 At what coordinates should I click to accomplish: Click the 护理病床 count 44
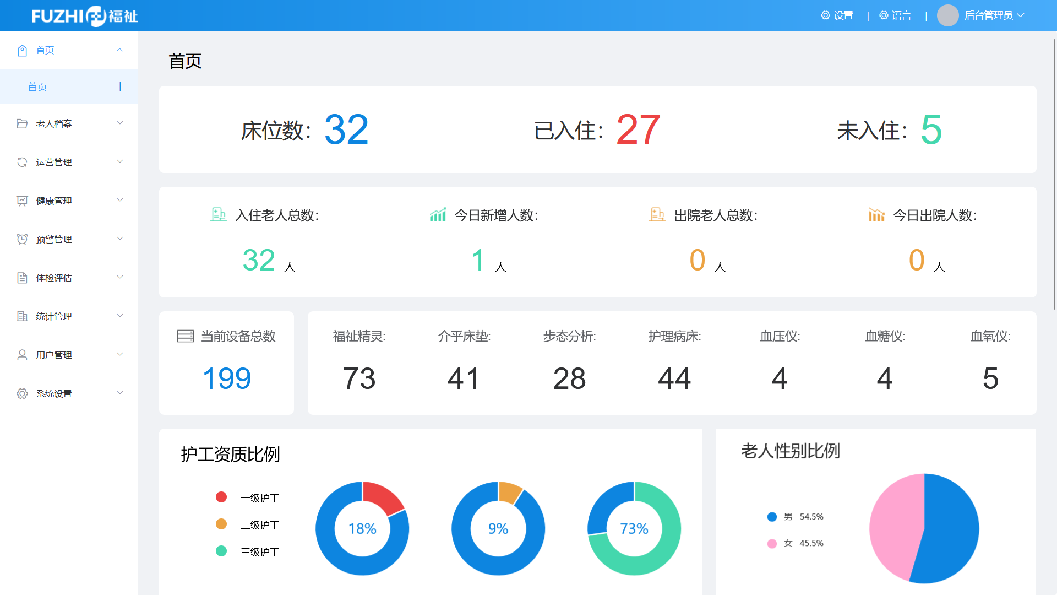(674, 378)
